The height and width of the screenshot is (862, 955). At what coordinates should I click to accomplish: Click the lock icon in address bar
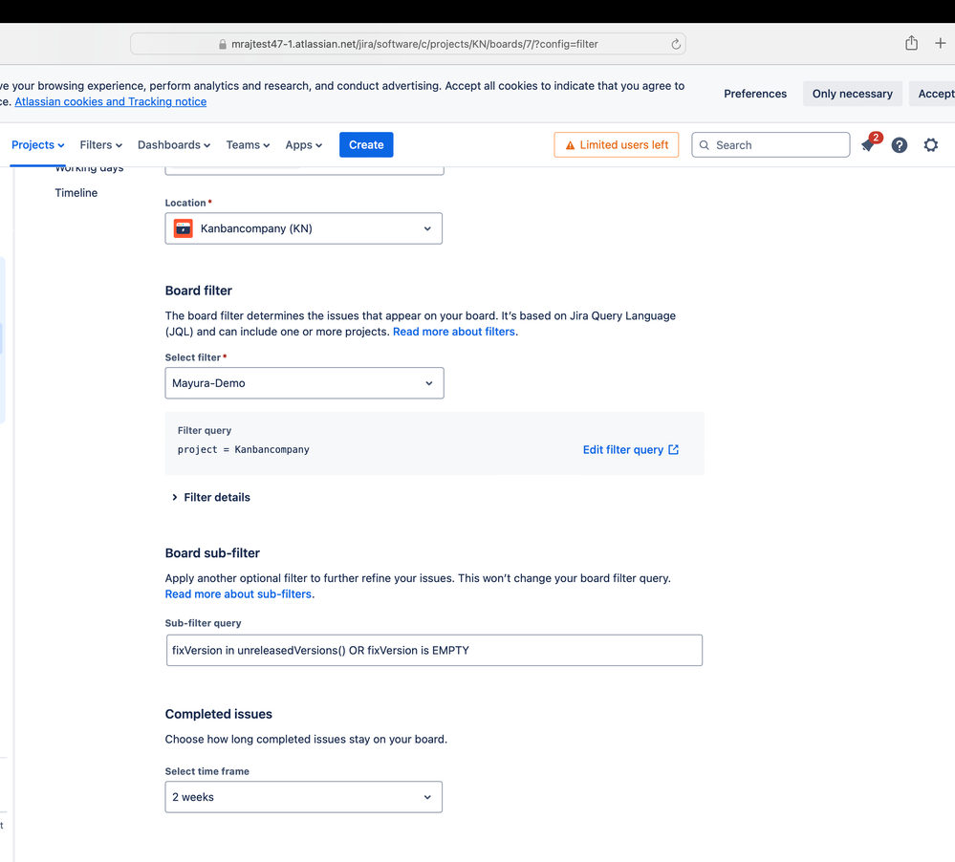(x=223, y=45)
